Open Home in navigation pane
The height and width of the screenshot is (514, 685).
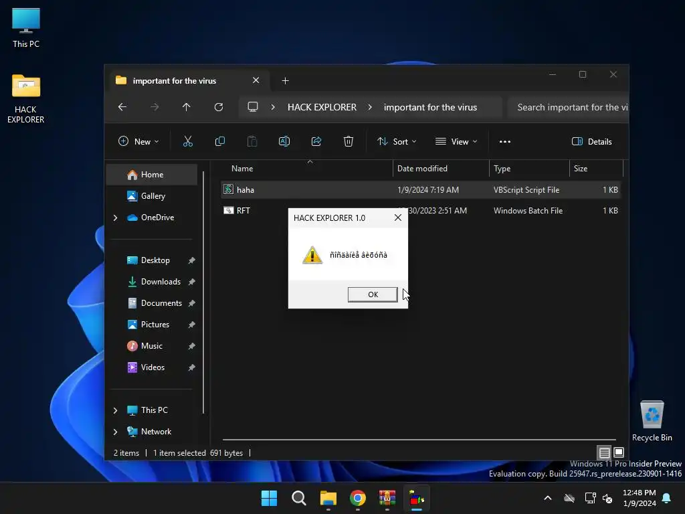pyautogui.click(x=152, y=175)
